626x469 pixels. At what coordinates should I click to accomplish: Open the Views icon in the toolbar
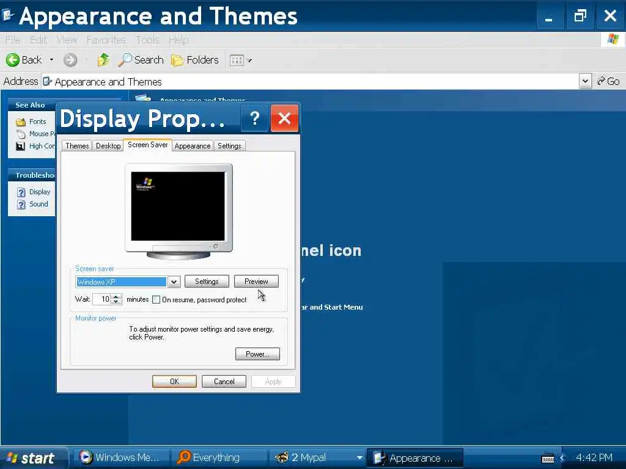237,60
